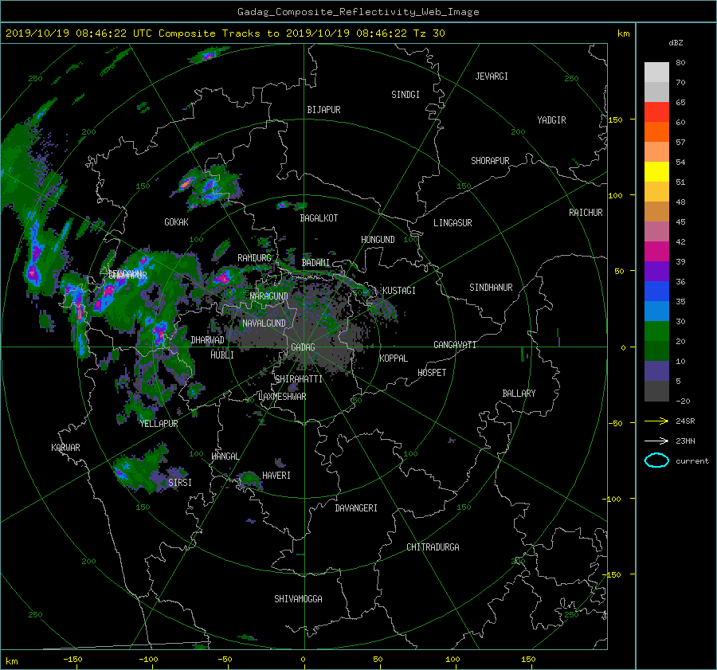Click the YELLAPUR city label
The image size is (717, 670).
click(159, 424)
